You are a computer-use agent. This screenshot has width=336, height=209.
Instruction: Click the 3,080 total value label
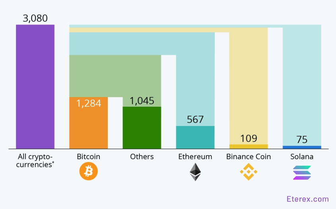tap(35, 18)
